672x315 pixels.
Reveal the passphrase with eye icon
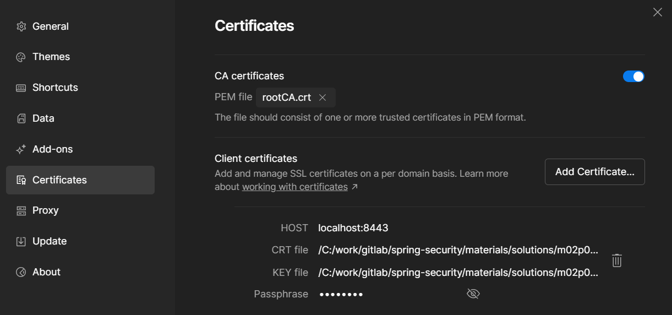click(473, 294)
